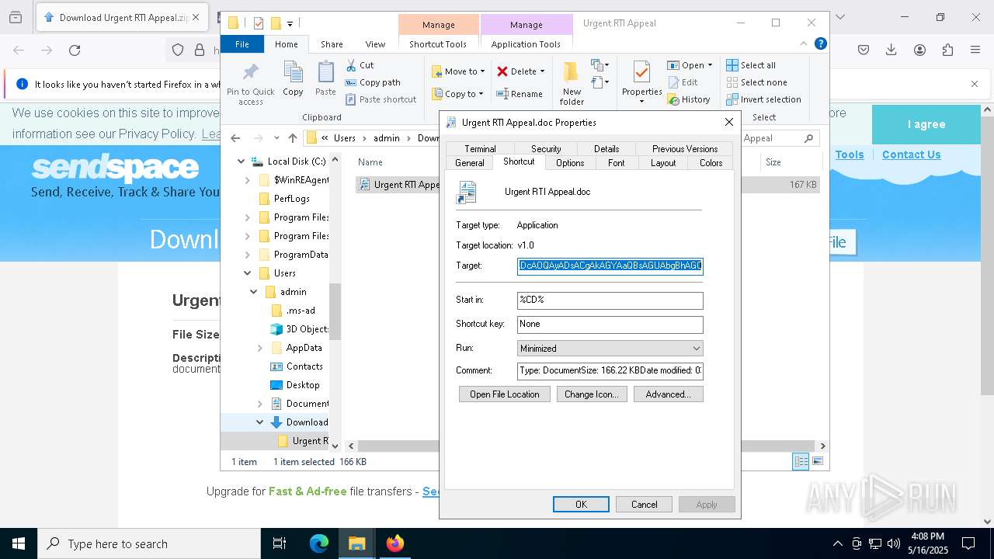The height and width of the screenshot is (559, 994).
Task: Expand the AppData folder node
Action: point(260,348)
